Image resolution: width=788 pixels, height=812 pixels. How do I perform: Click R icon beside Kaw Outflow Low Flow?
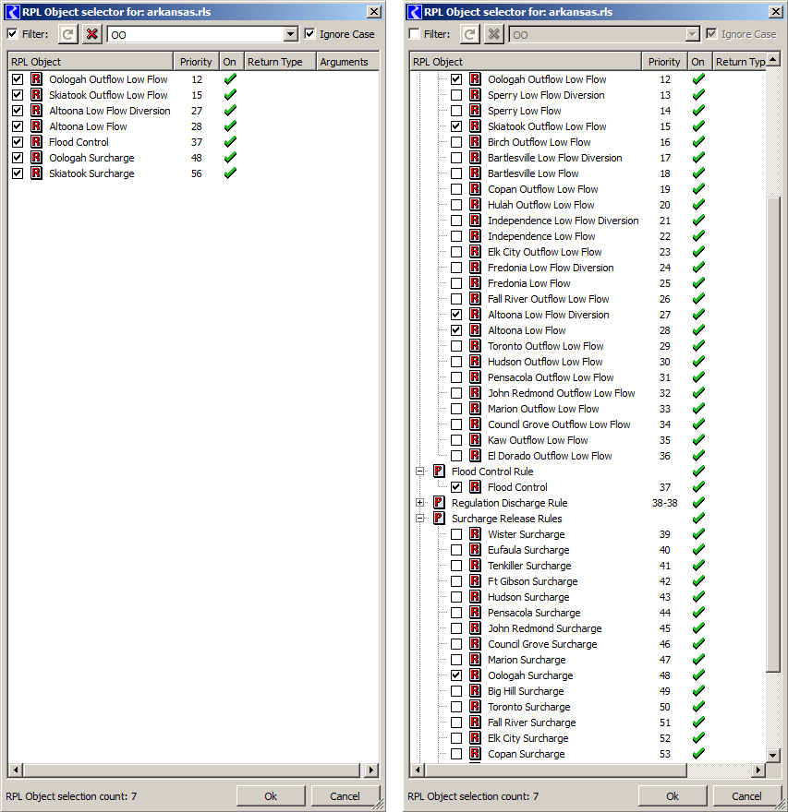[x=475, y=440]
